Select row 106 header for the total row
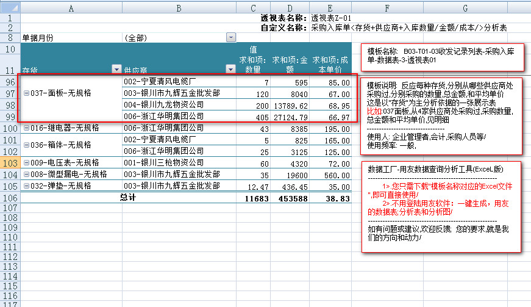 click(10, 198)
